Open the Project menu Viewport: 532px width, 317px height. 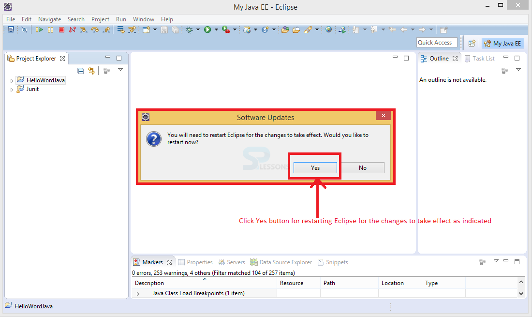pos(100,19)
